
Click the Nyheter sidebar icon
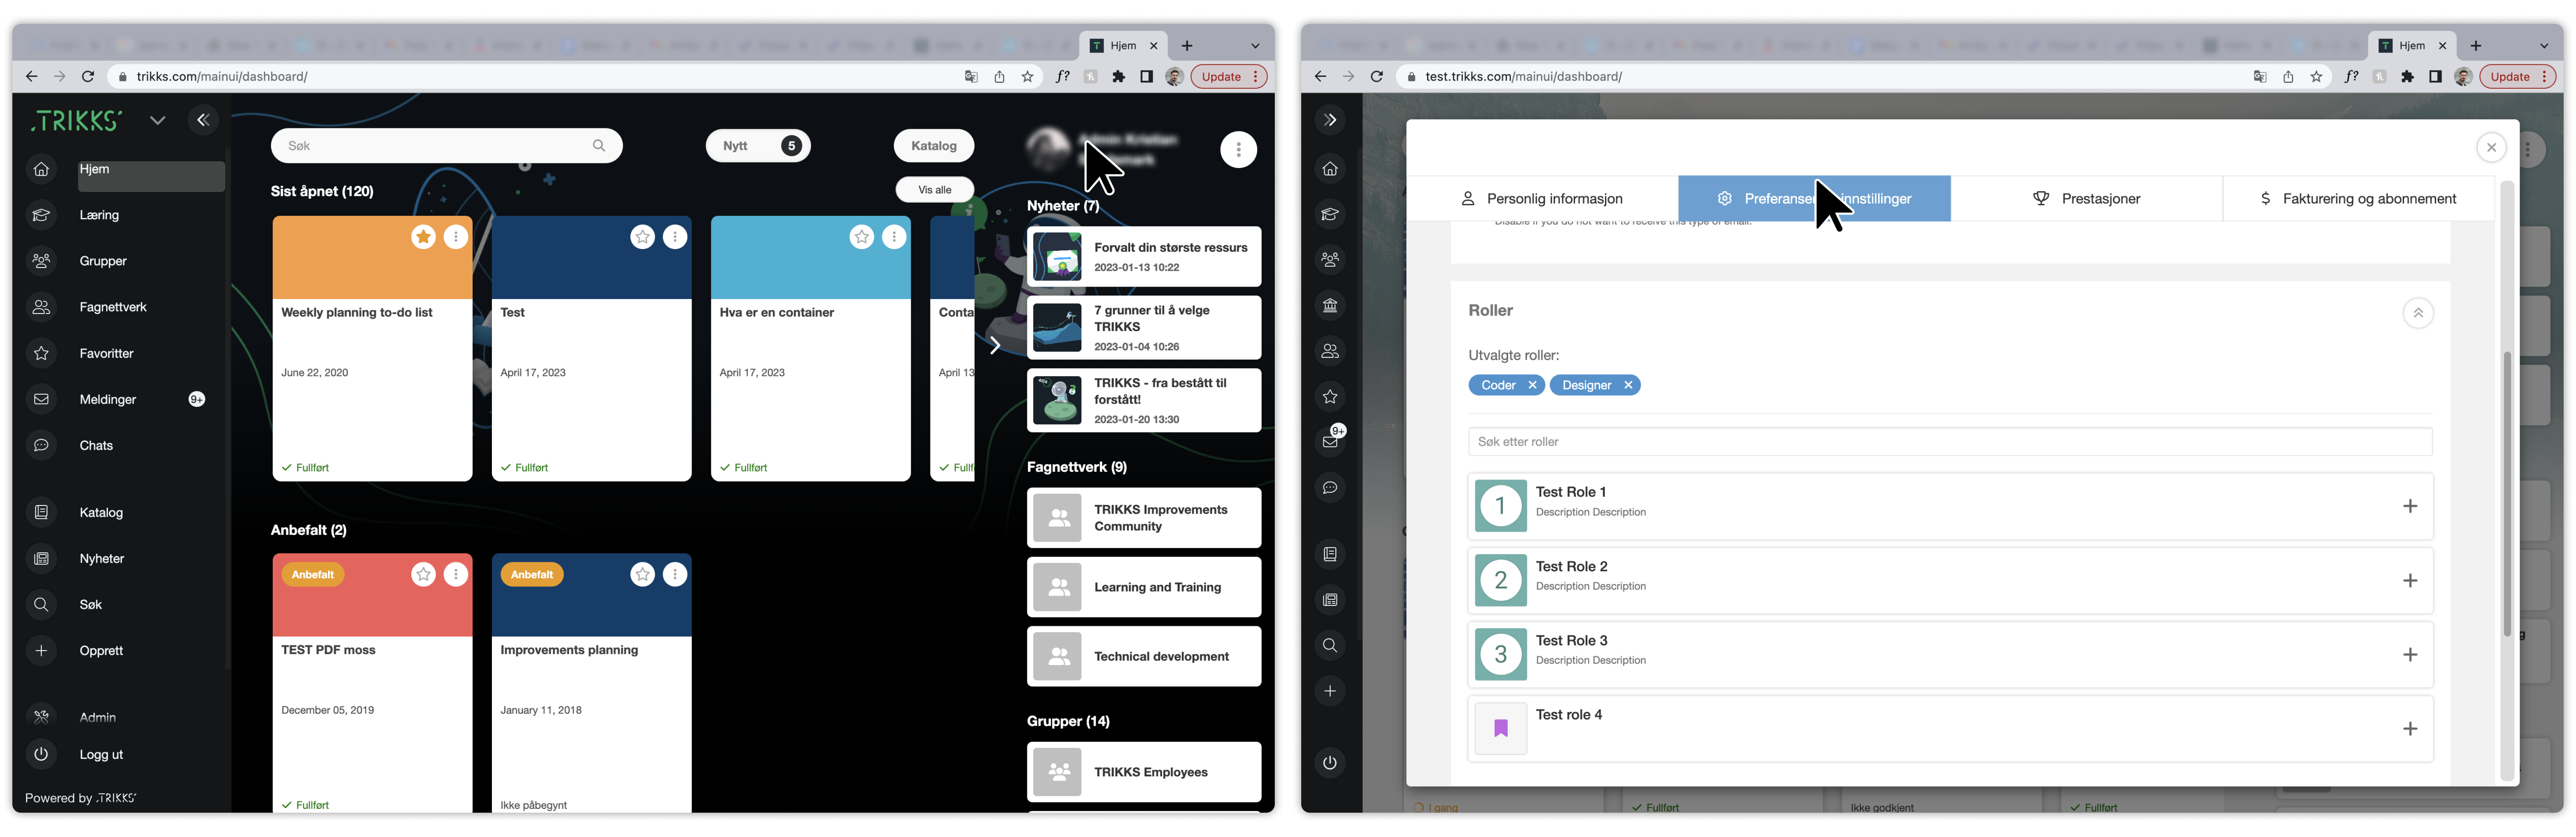[x=41, y=558]
